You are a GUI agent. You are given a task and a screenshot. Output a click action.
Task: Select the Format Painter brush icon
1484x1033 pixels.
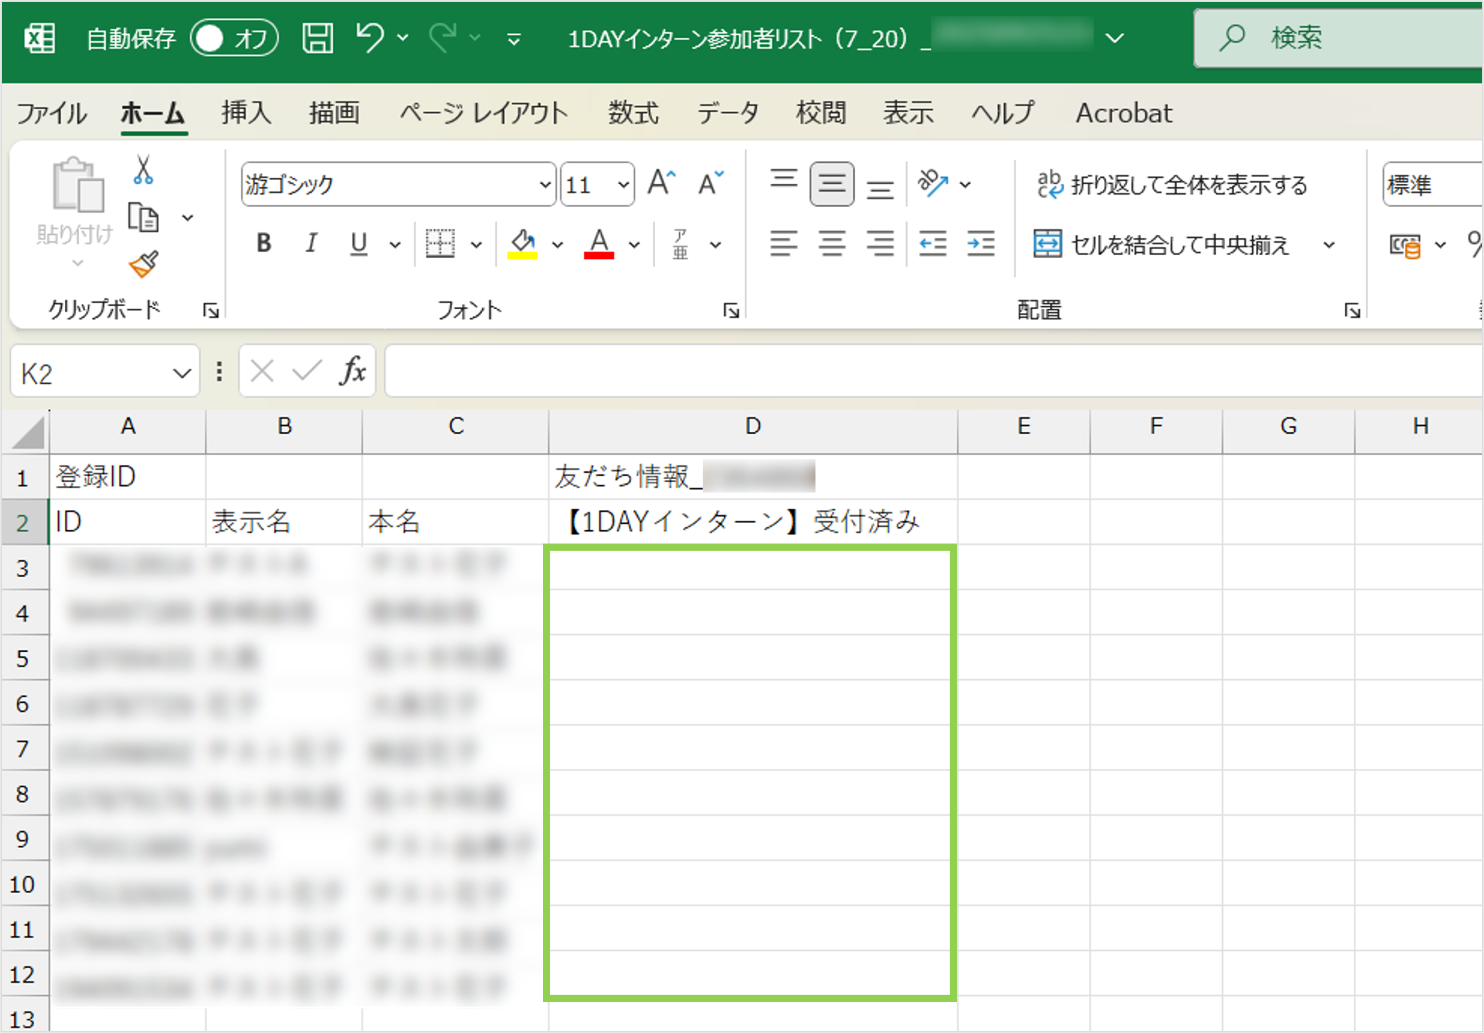pyautogui.click(x=143, y=264)
